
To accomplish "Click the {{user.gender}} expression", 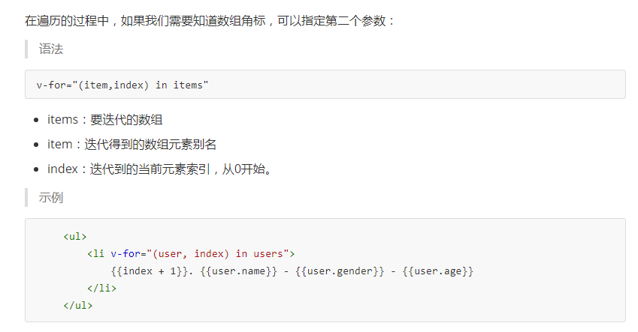I will click(338, 271).
